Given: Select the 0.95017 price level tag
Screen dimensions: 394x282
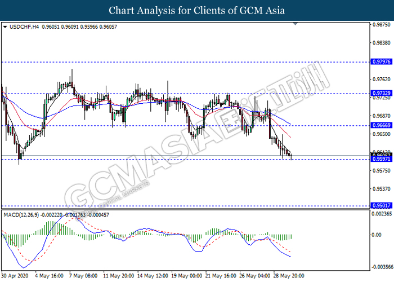Looking at the screenshot, I should [382, 205].
